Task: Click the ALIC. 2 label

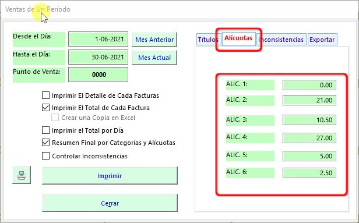Action: [x=250, y=100]
